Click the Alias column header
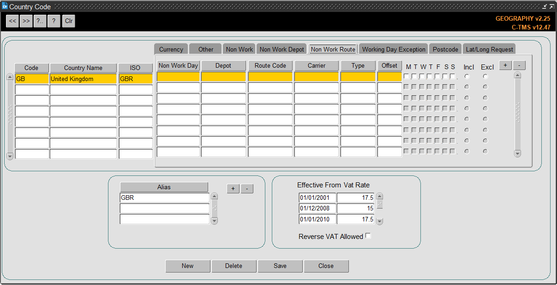The width and height of the screenshot is (557, 285). [x=164, y=187]
